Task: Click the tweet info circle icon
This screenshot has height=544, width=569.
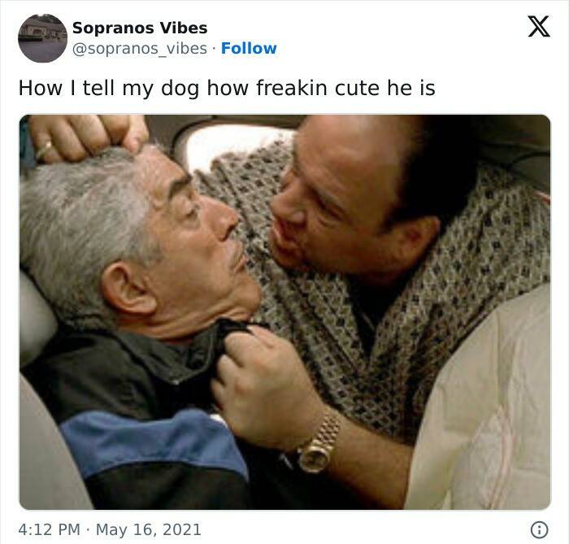Action: pyautogui.click(x=539, y=530)
